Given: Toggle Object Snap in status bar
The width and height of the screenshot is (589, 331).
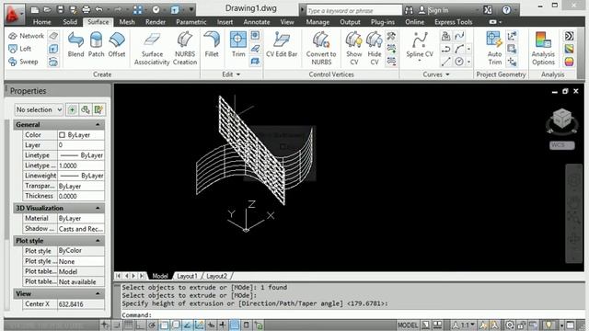Looking at the screenshot, I should coord(164,325).
